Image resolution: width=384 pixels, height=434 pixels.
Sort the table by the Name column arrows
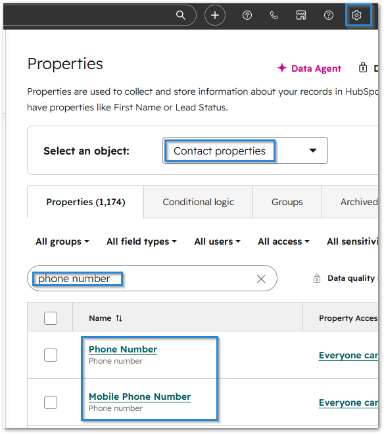coord(119,318)
